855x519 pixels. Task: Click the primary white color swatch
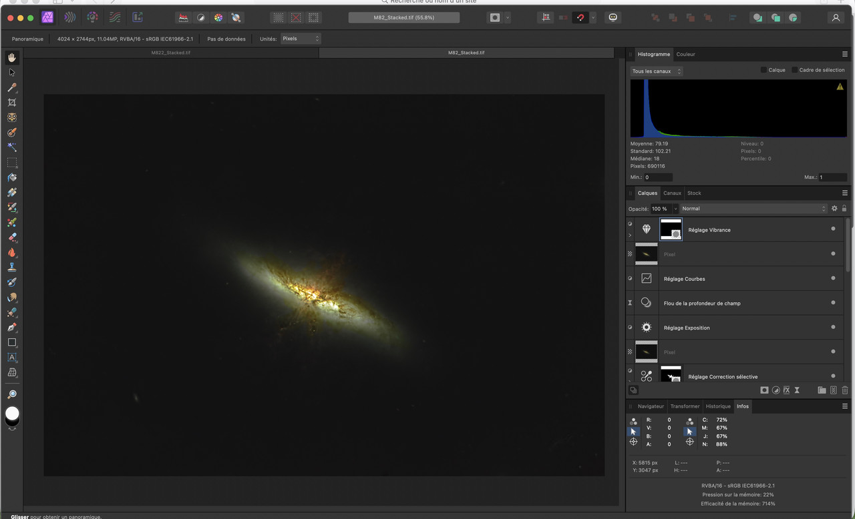12,414
